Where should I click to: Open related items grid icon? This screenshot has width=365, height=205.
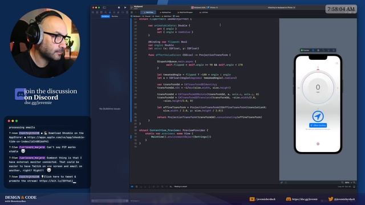click(x=132, y=13)
